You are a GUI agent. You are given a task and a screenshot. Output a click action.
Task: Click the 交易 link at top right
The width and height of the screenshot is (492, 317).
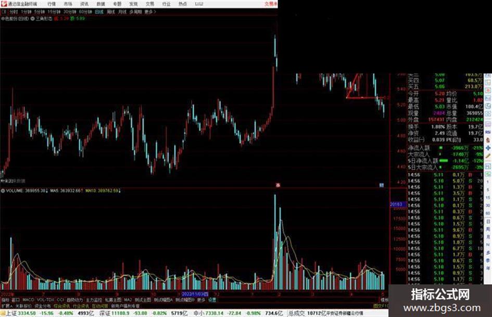coord(271,4)
